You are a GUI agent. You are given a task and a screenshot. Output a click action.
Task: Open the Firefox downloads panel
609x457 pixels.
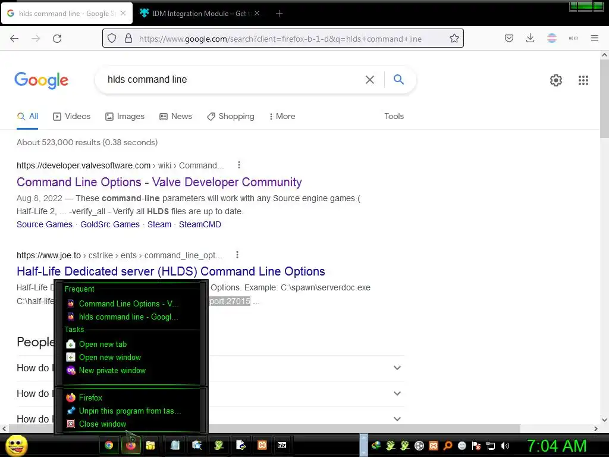point(530,38)
